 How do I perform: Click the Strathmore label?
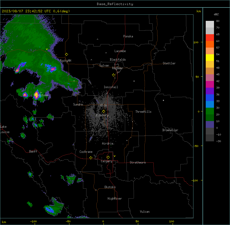(x=138, y=162)
